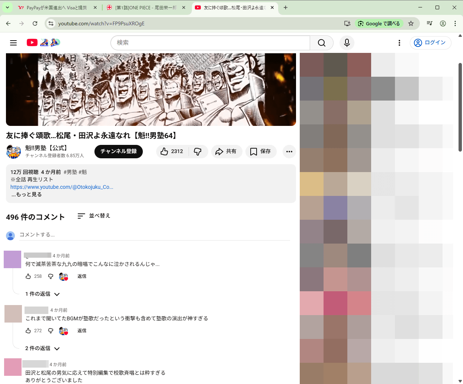The width and height of the screenshot is (463, 384).
Task: Open 魁!!男塾 channel avatar
Action: click(x=14, y=152)
